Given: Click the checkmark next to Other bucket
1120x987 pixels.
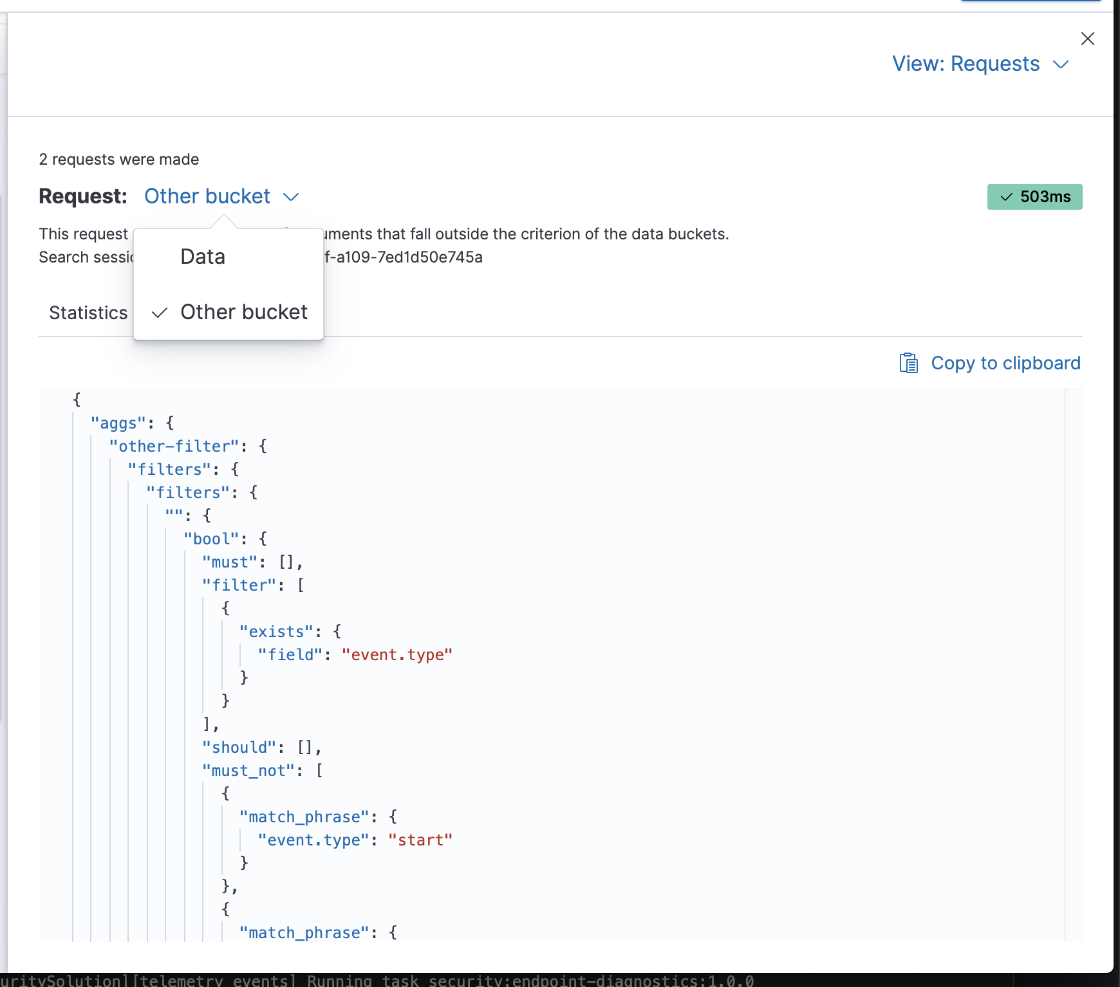Looking at the screenshot, I should click(159, 313).
